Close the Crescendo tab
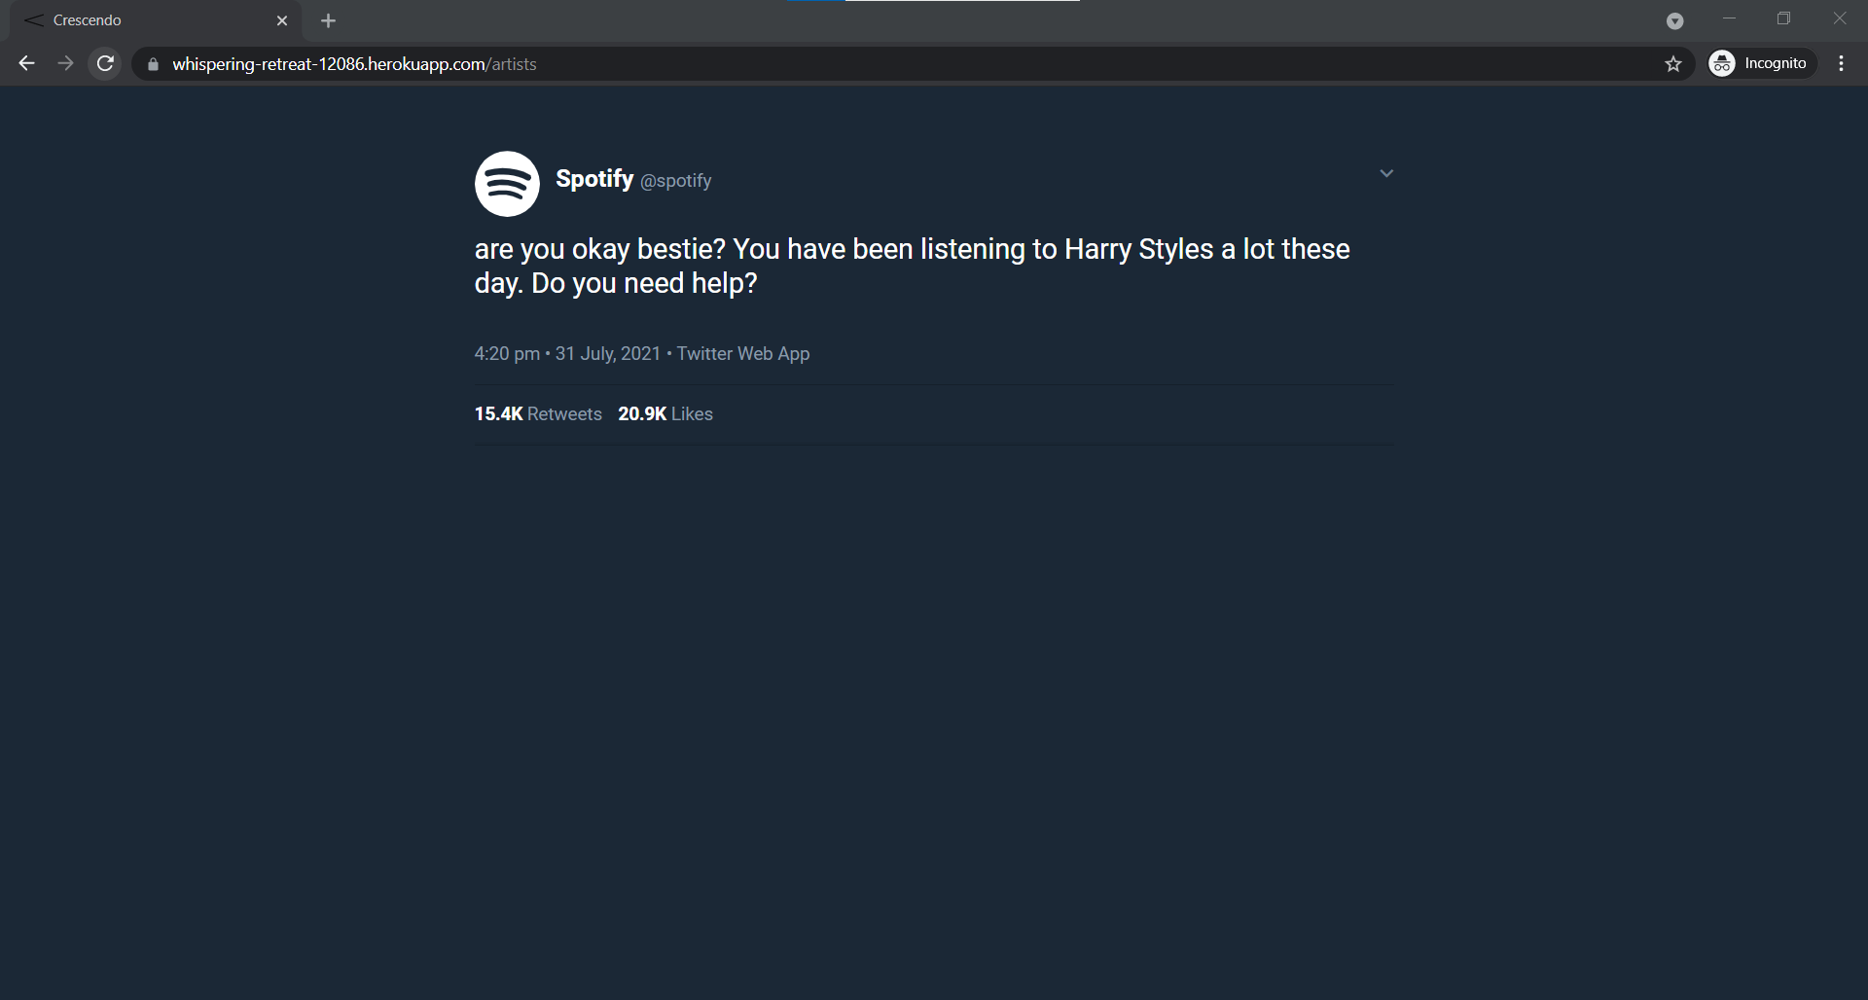 coord(282,20)
